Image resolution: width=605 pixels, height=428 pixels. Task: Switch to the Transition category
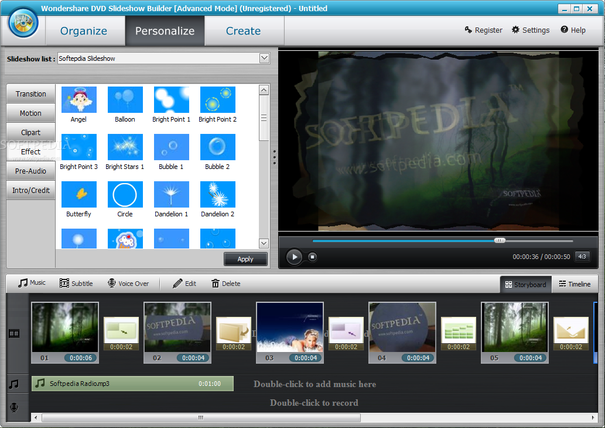[x=31, y=94]
